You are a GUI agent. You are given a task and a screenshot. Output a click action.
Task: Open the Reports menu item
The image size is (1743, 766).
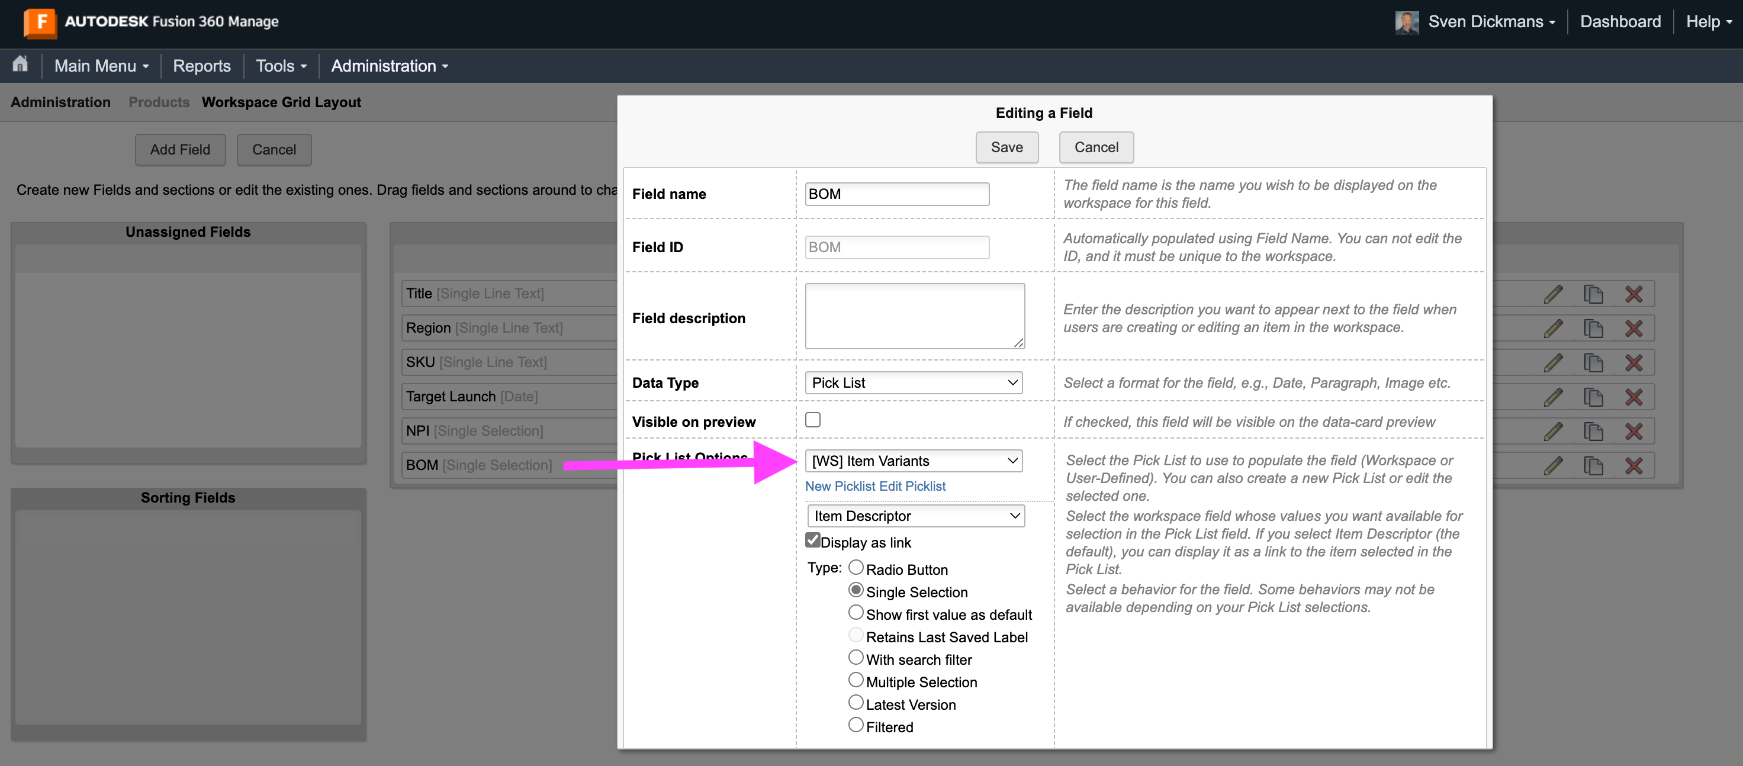(x=202, y=66)
